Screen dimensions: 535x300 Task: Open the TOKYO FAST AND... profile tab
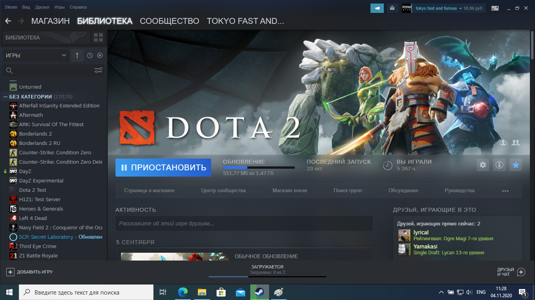point(245,21)
